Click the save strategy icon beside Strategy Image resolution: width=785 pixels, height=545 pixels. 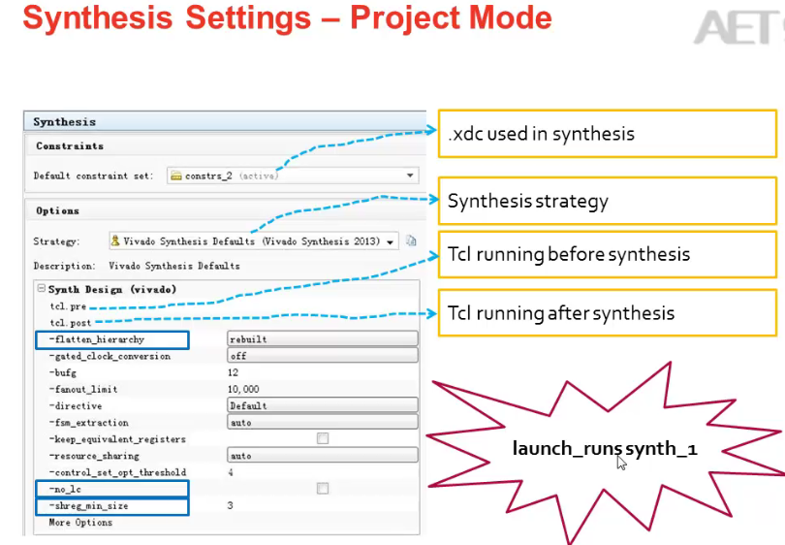(411, 240)
